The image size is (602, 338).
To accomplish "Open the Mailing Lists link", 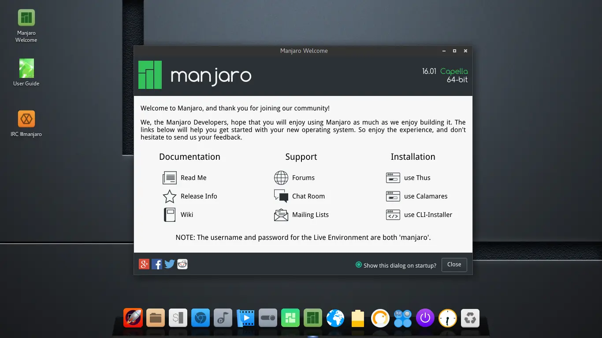I will [x=310, y=215].
